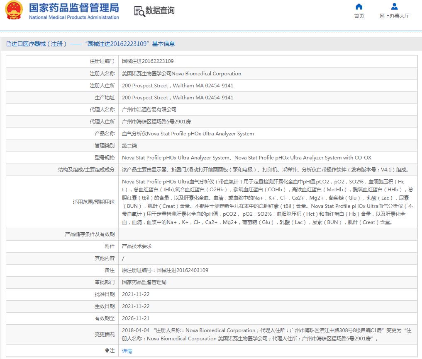The width and height of the screenshot is (422, 359).
Task: Click the 型号规格 row label
Action: click(105, 158)
